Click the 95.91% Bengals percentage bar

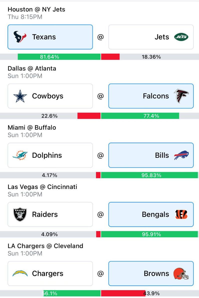(149, 234)
